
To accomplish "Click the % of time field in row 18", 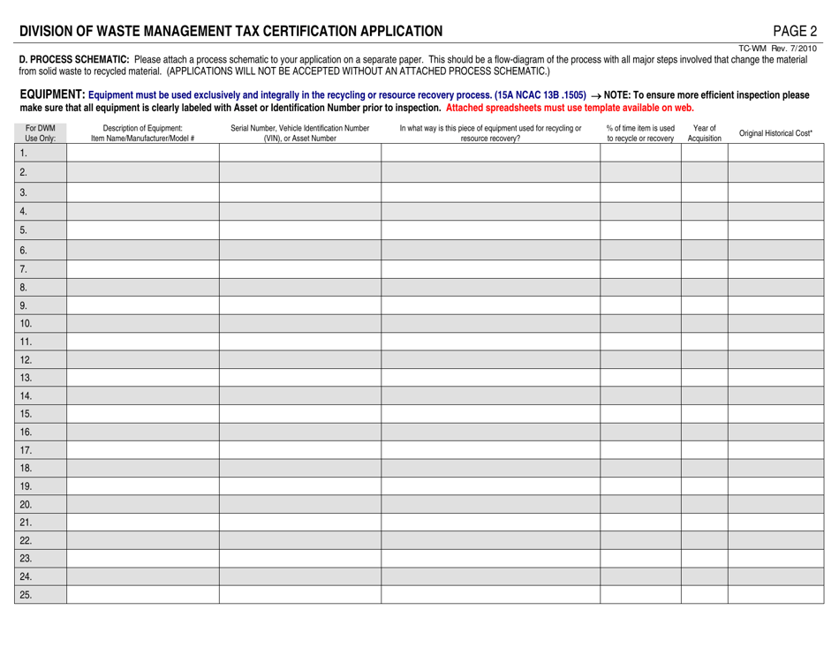I will coord(640,468).
